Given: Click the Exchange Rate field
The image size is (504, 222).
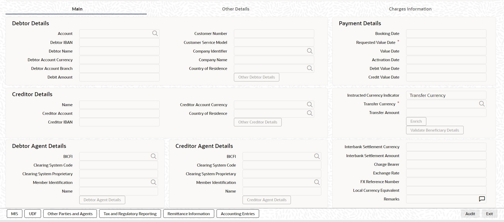Looking at the screenshot, I should point(446,173).
